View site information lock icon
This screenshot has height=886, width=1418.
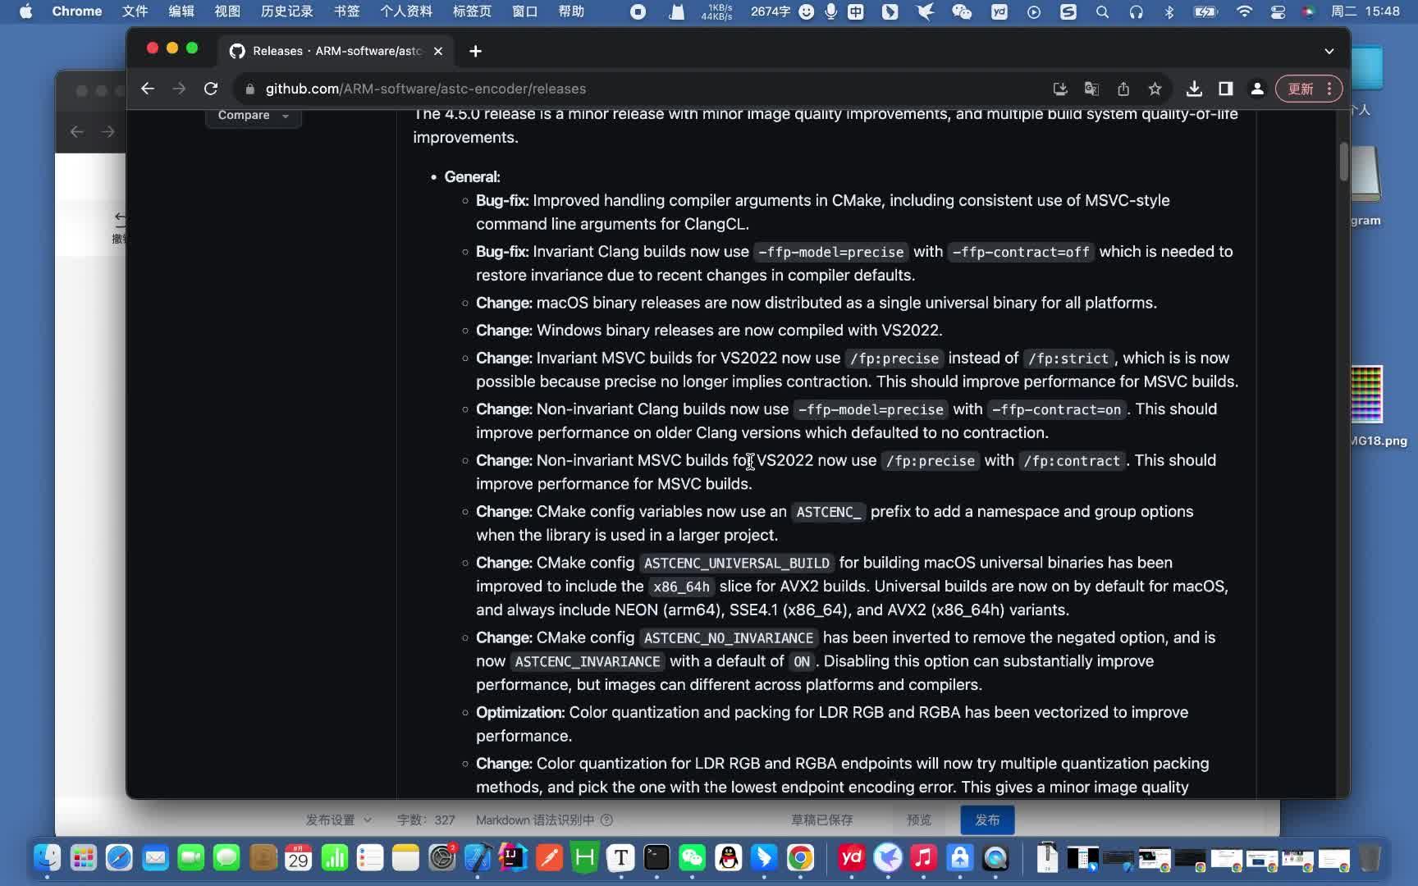250,89
